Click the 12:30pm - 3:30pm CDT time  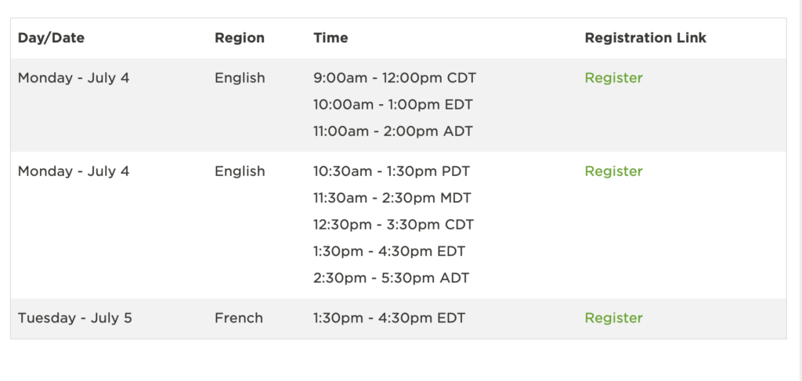(393, 225)
